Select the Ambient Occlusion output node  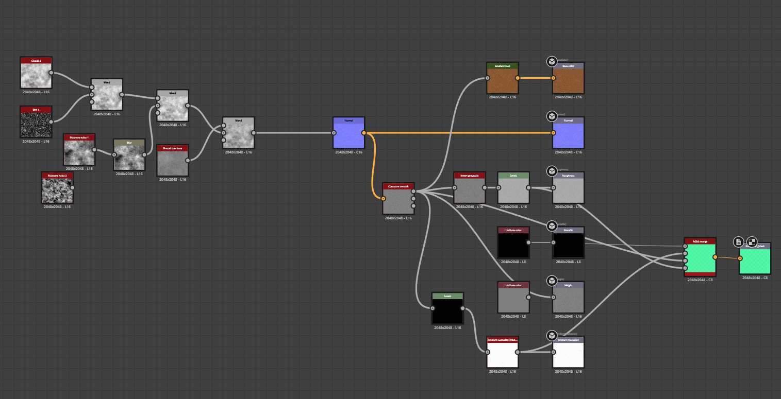pyautogui.click(x=569, y=353)
